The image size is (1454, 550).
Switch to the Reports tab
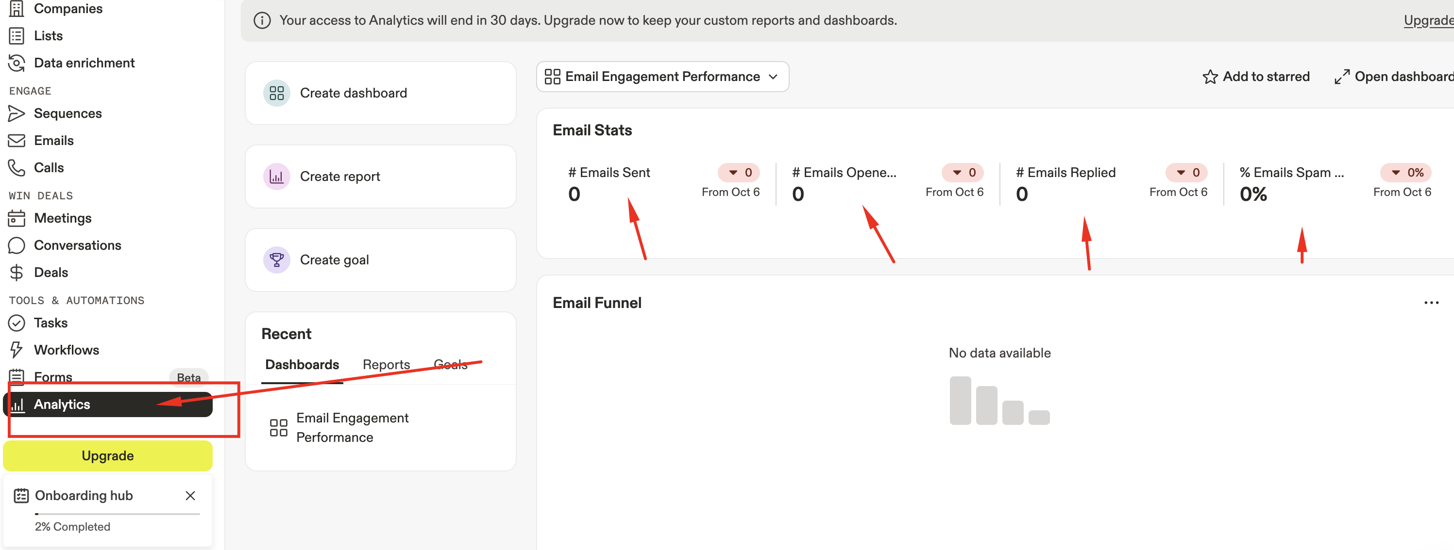386,365
